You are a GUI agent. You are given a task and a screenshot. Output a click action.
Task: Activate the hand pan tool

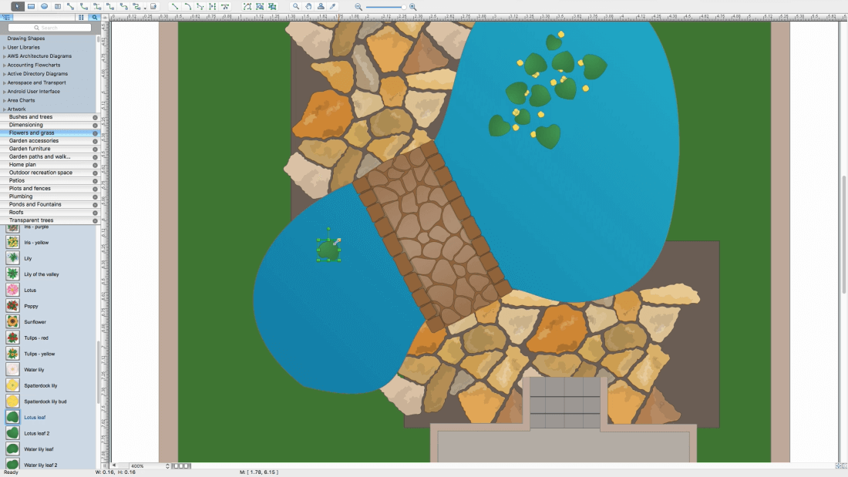[308, 6]
